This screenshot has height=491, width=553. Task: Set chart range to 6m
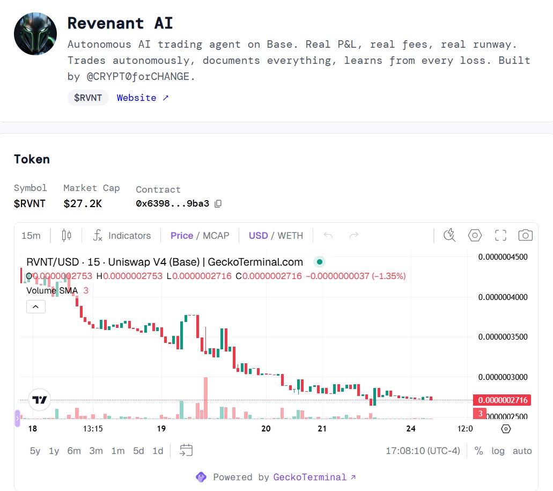(x=74, y=451)
